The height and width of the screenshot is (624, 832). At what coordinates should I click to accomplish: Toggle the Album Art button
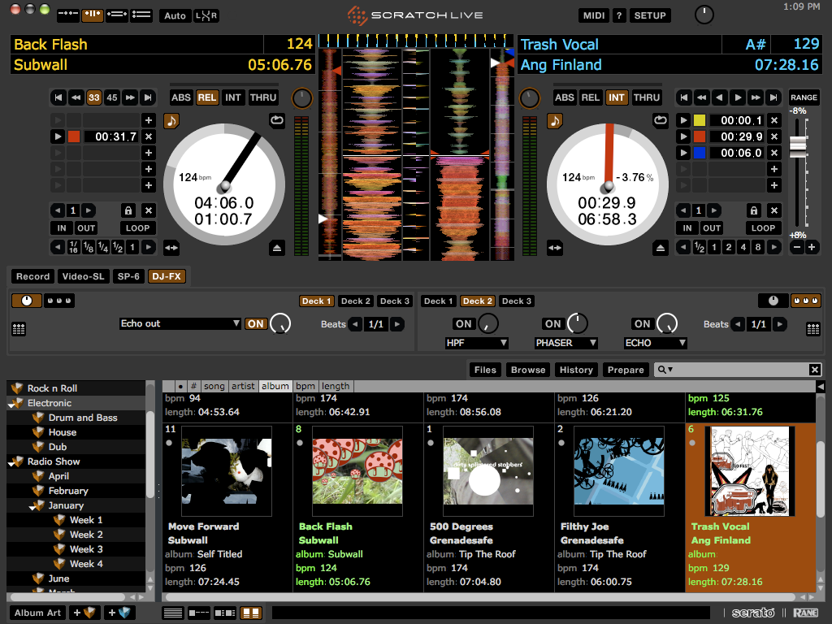37,613
